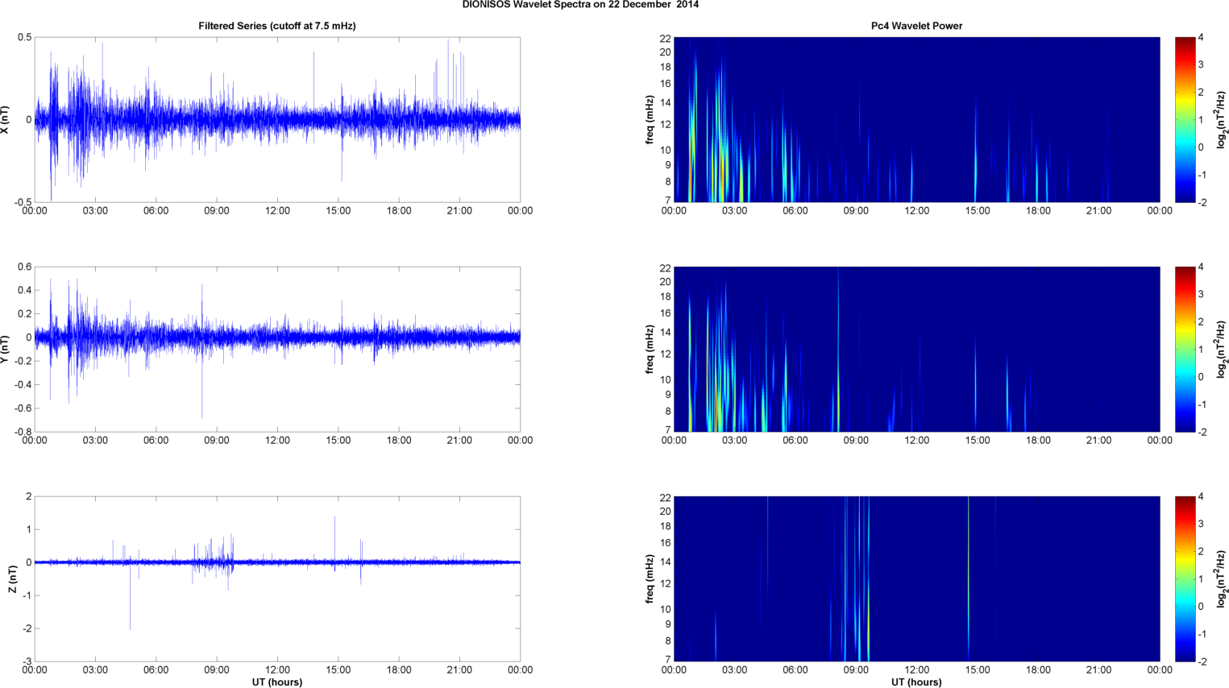Click the 'X (nT)' axis label

tap(5, 120)
